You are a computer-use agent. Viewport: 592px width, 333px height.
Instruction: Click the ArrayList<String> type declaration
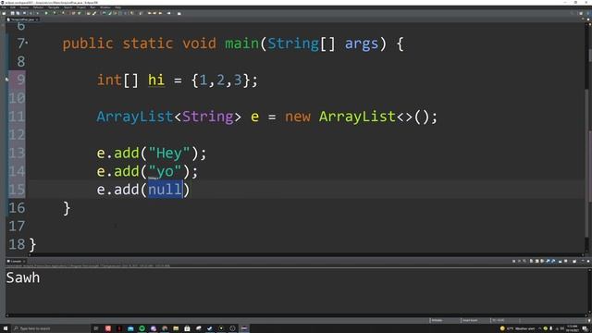tap(168, 117)
